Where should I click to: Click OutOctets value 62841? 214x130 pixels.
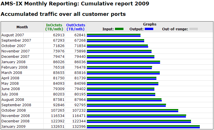80,35
